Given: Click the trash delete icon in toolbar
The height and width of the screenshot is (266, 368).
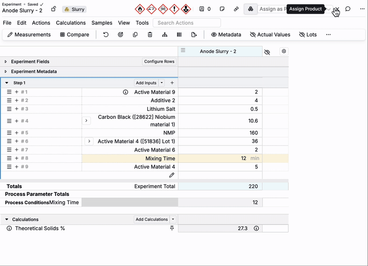Looking at the screenshot, I should (150, 34).
